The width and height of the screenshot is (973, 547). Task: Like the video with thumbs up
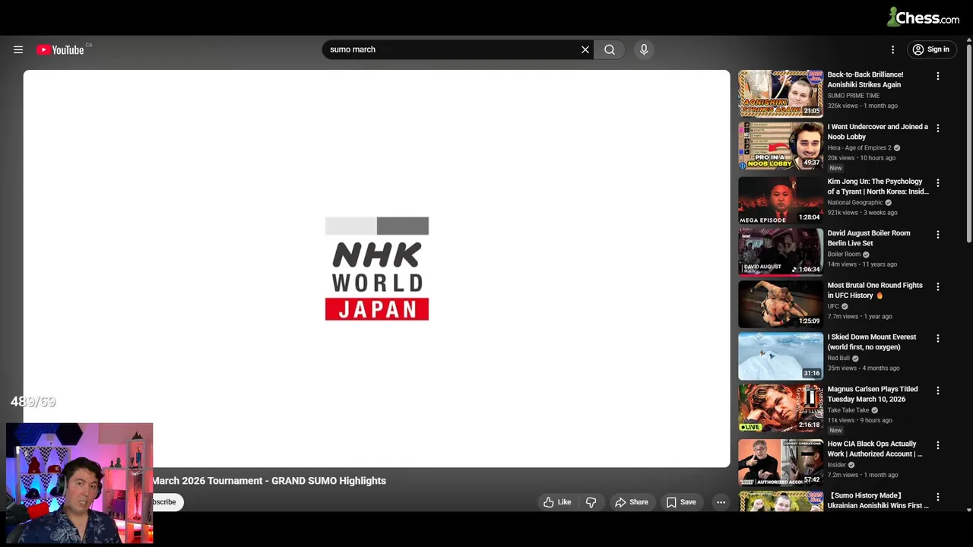pos(556,502)
